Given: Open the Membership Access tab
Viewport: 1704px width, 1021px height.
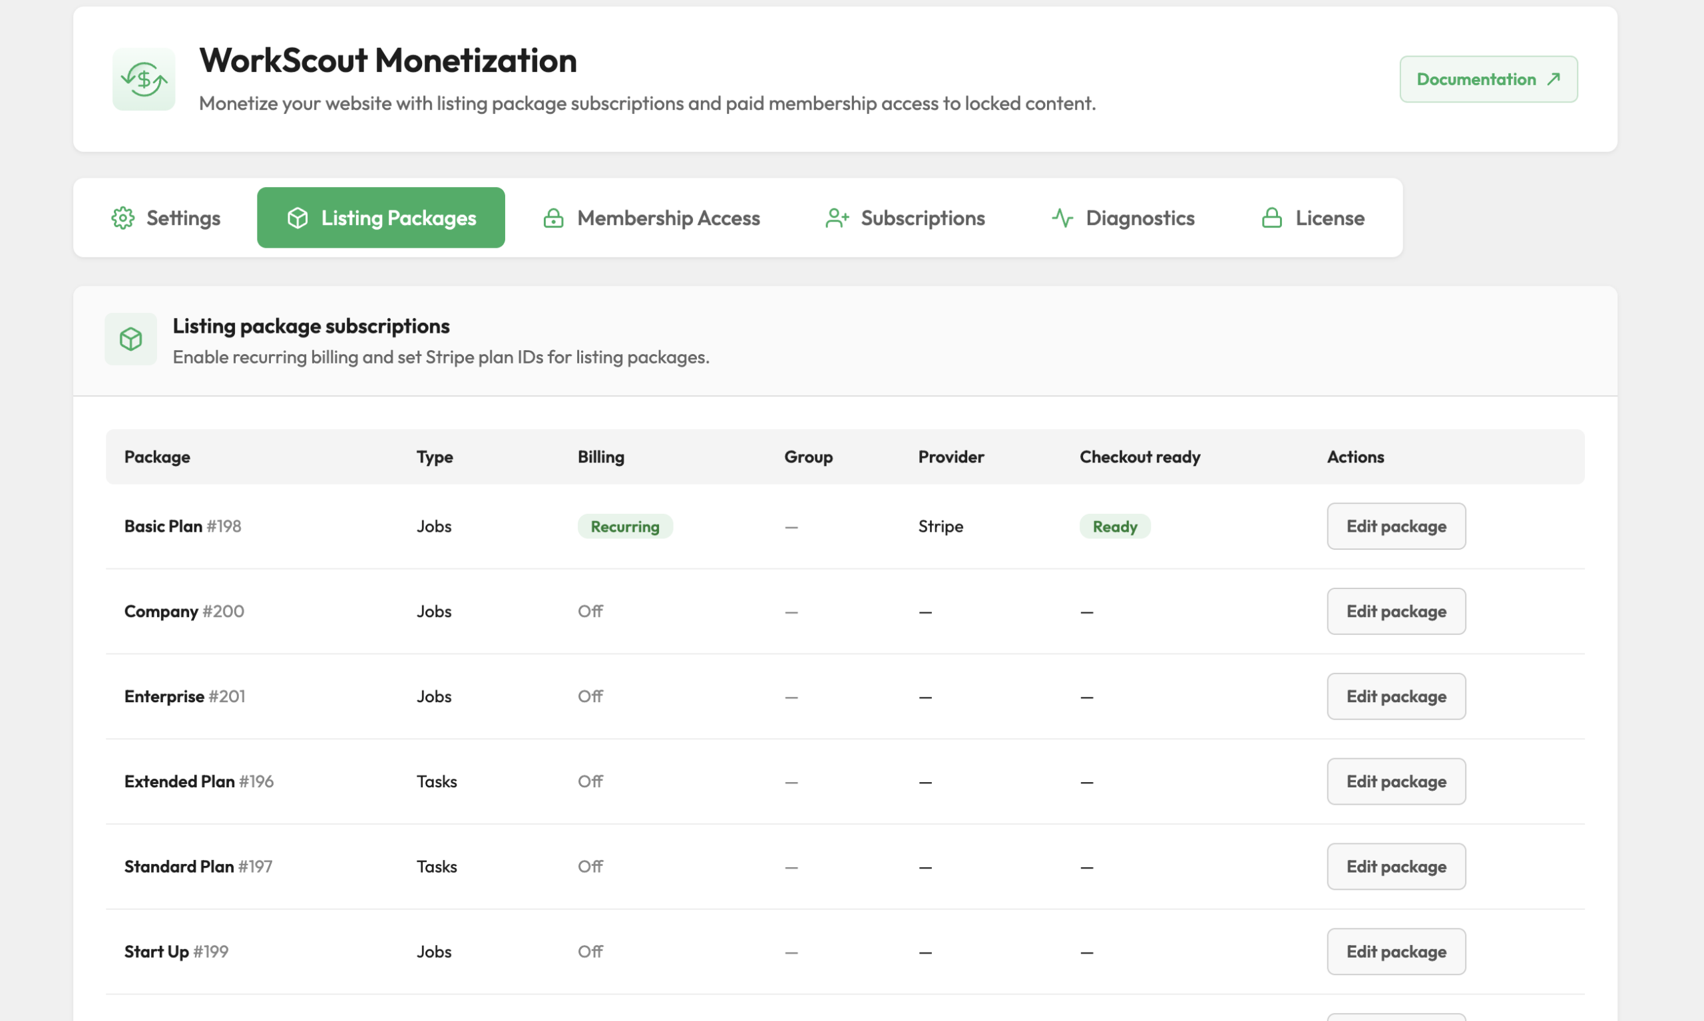Looking at the screenshot, I should point(652,218).
